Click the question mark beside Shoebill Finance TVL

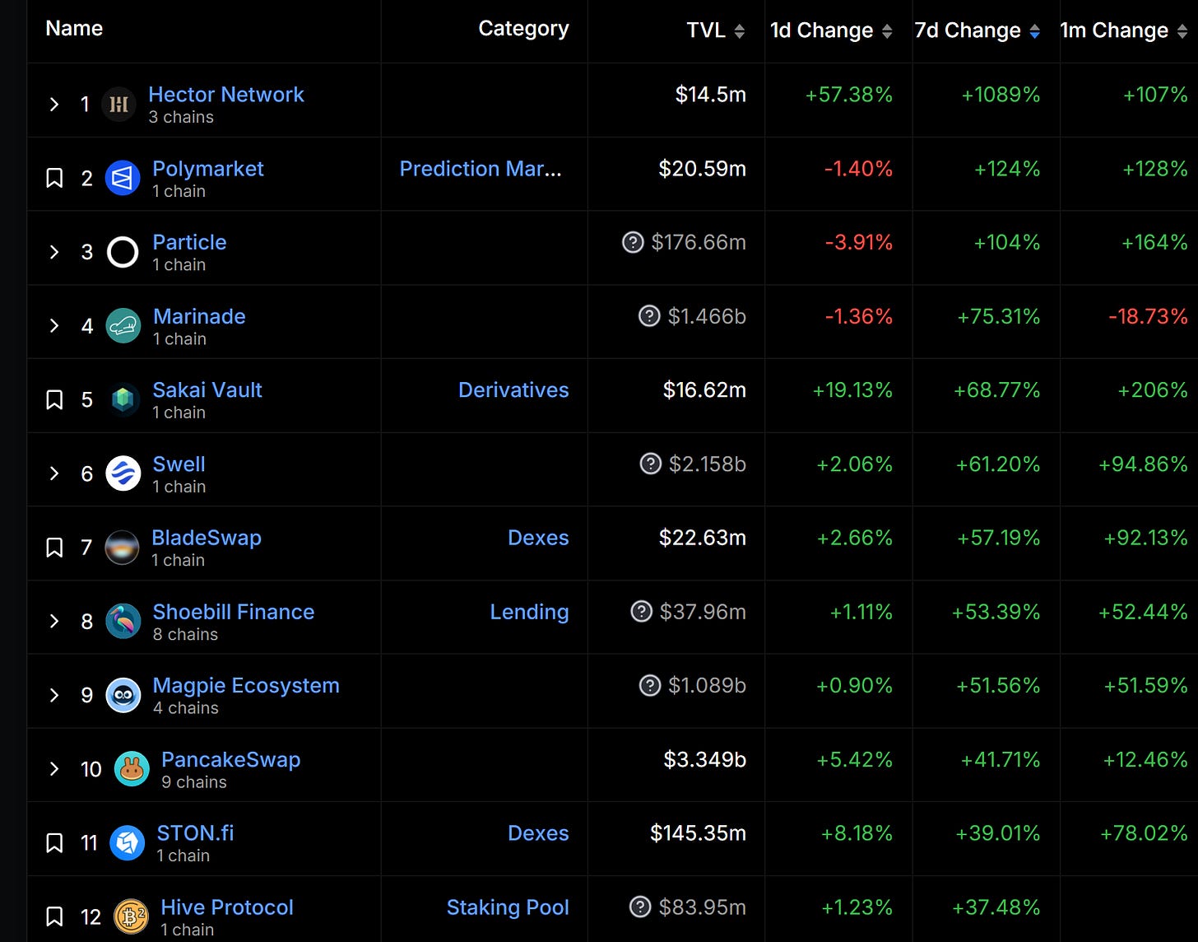click(641, 612)
